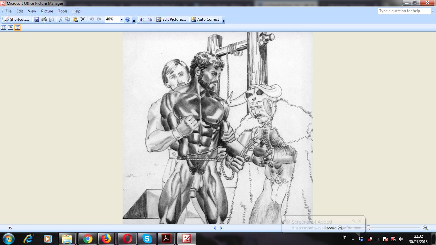Screen dimensions: 436x245
Task: Click the Kaspersky tray icon
Action: [x=393, y=239]
